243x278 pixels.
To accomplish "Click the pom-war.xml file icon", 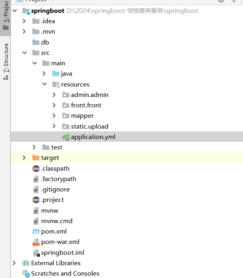I will point(36,242).
